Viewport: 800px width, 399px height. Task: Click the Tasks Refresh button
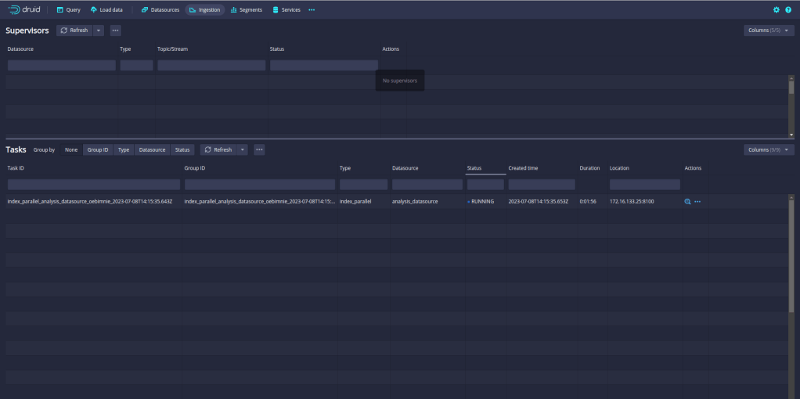click(218, 149)
